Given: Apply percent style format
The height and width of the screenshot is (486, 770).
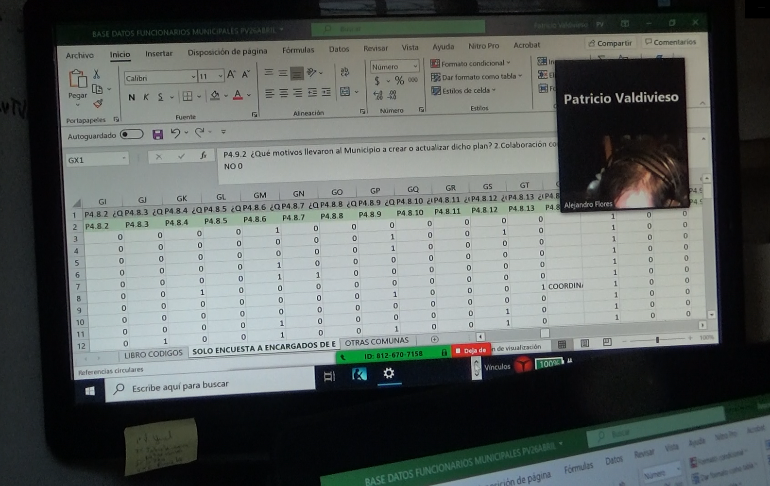Looking at the screenshot, I should point(399,80).
